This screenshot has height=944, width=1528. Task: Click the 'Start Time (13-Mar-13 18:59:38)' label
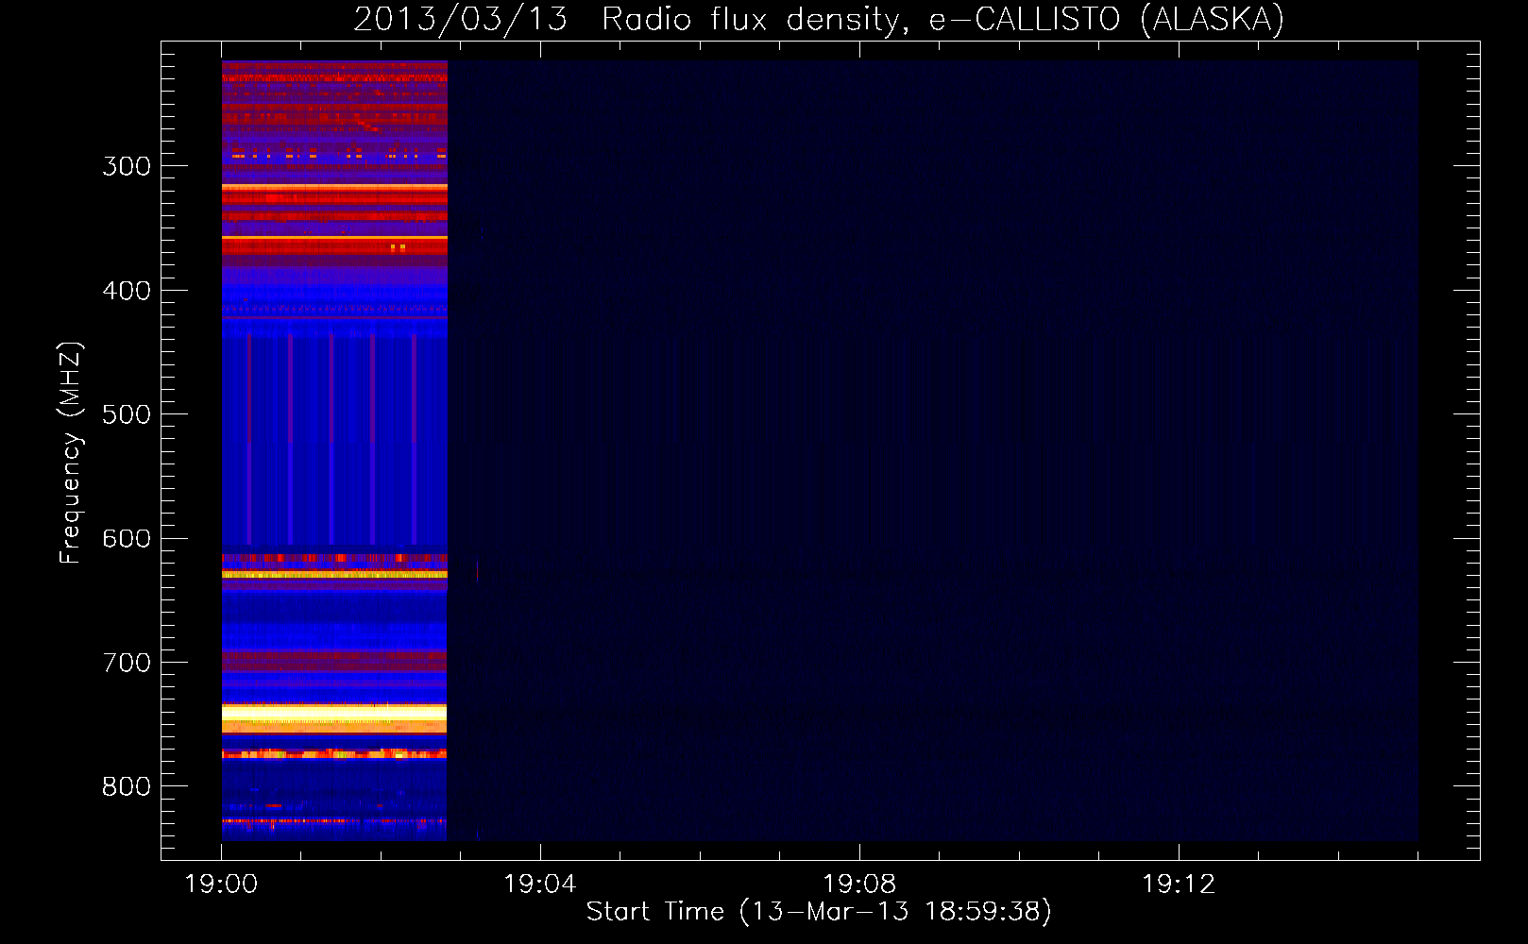819,912
